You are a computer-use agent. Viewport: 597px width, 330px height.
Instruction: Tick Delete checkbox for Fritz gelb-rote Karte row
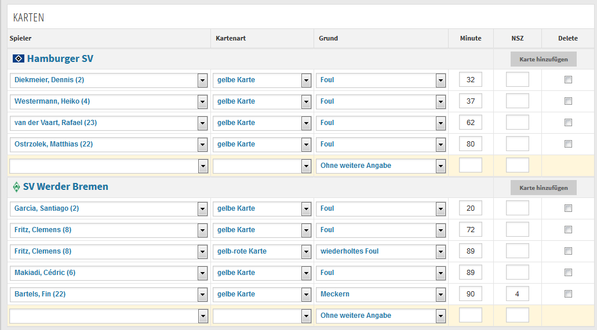[568, 251]
